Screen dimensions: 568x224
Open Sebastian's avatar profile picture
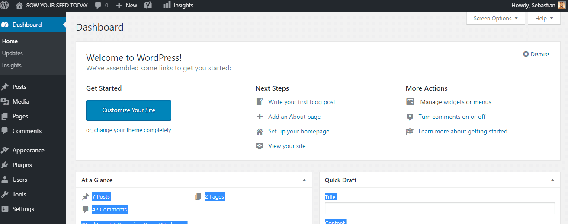562,6
